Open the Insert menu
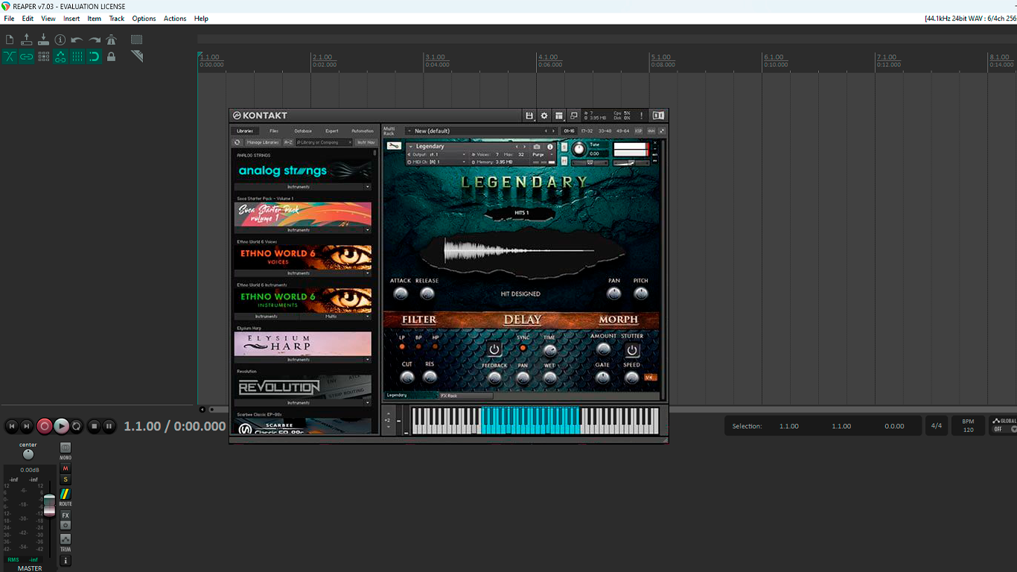The width and height of the screenshot is (1017, 572). click(x=71, y=19)
